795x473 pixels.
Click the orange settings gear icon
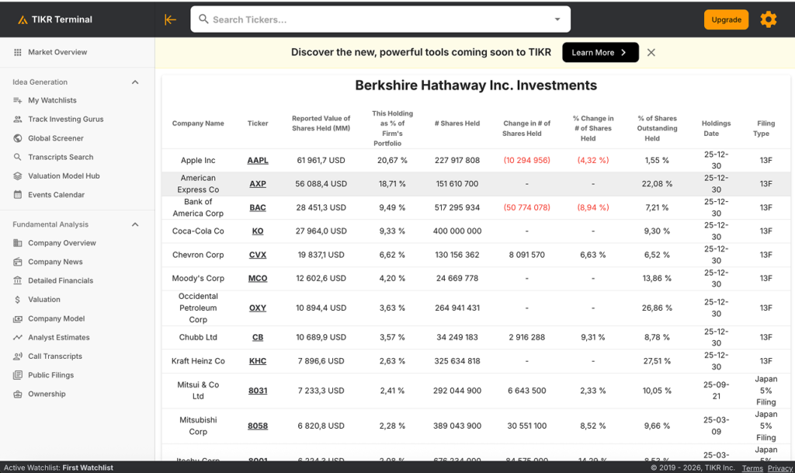768,19
